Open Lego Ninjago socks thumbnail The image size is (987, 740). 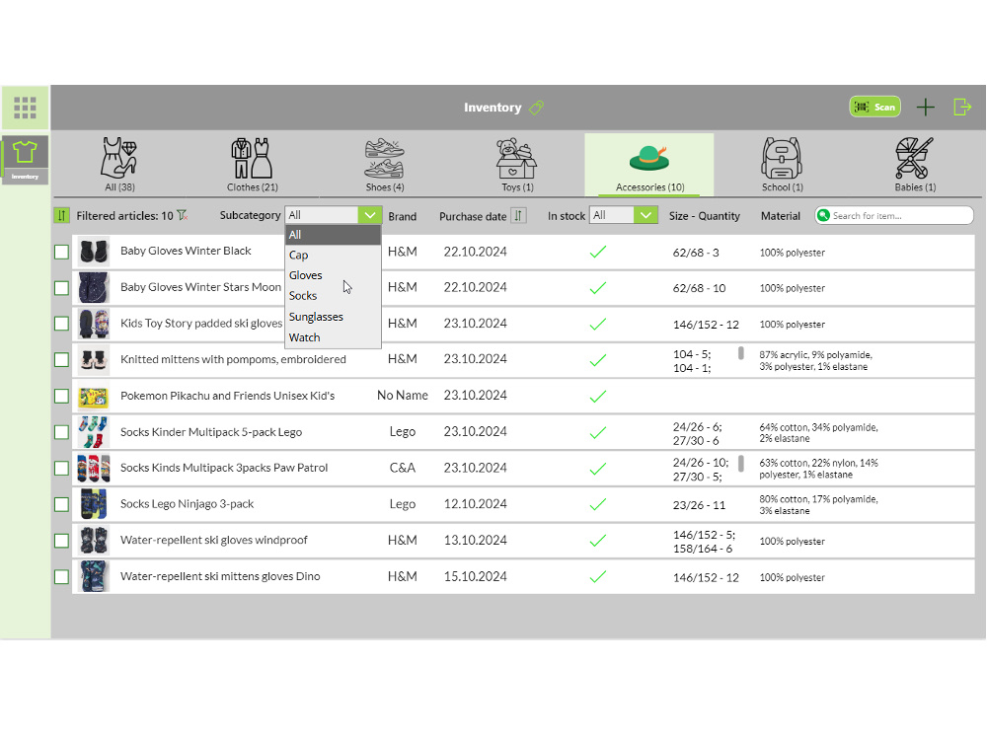(x=94, y=504)
